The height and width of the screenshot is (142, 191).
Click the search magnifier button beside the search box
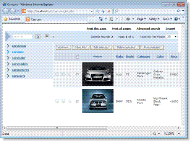point(38,37)
